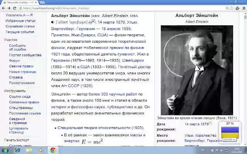
Task: Open the АН СССР link
Action: point(70,86)
